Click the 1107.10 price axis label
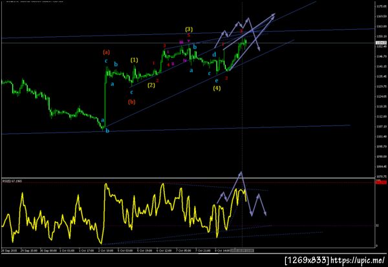Viewport: 388px width, 267px height. click(x=382, y=127)
